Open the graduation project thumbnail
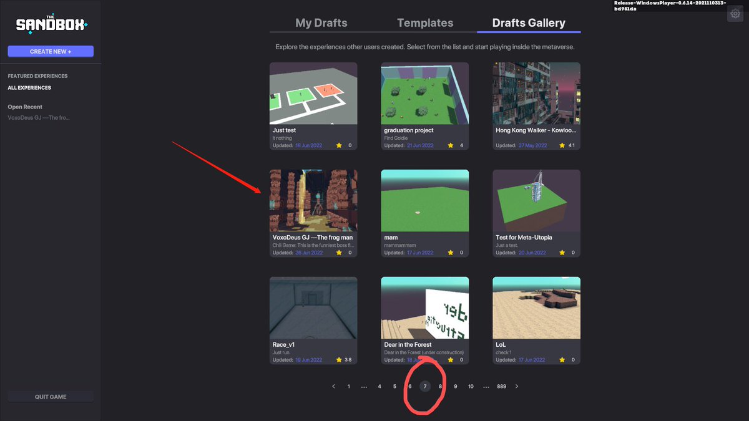The width and height of the screenshot is (749, 421). pos(425,93)
